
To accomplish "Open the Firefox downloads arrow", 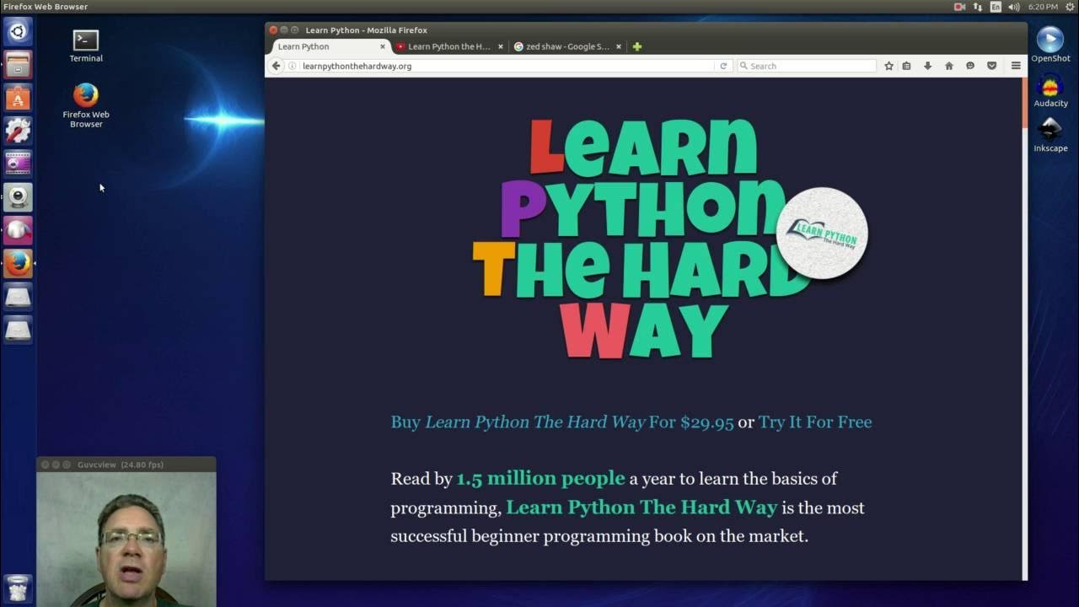I will 927,66.
